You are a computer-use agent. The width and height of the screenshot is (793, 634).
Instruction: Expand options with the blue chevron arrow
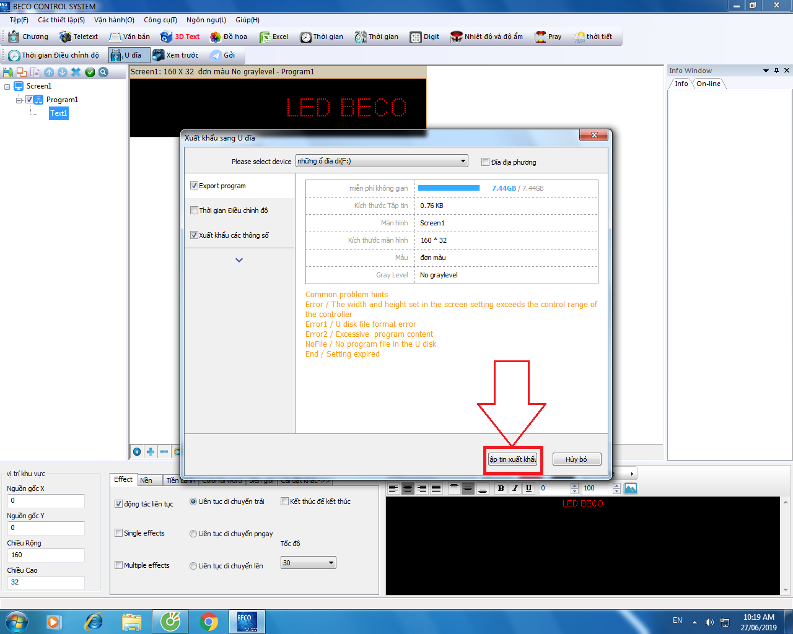coord(239,260)
